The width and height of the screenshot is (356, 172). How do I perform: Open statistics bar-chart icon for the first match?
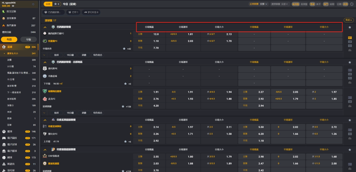click(350, 50)
